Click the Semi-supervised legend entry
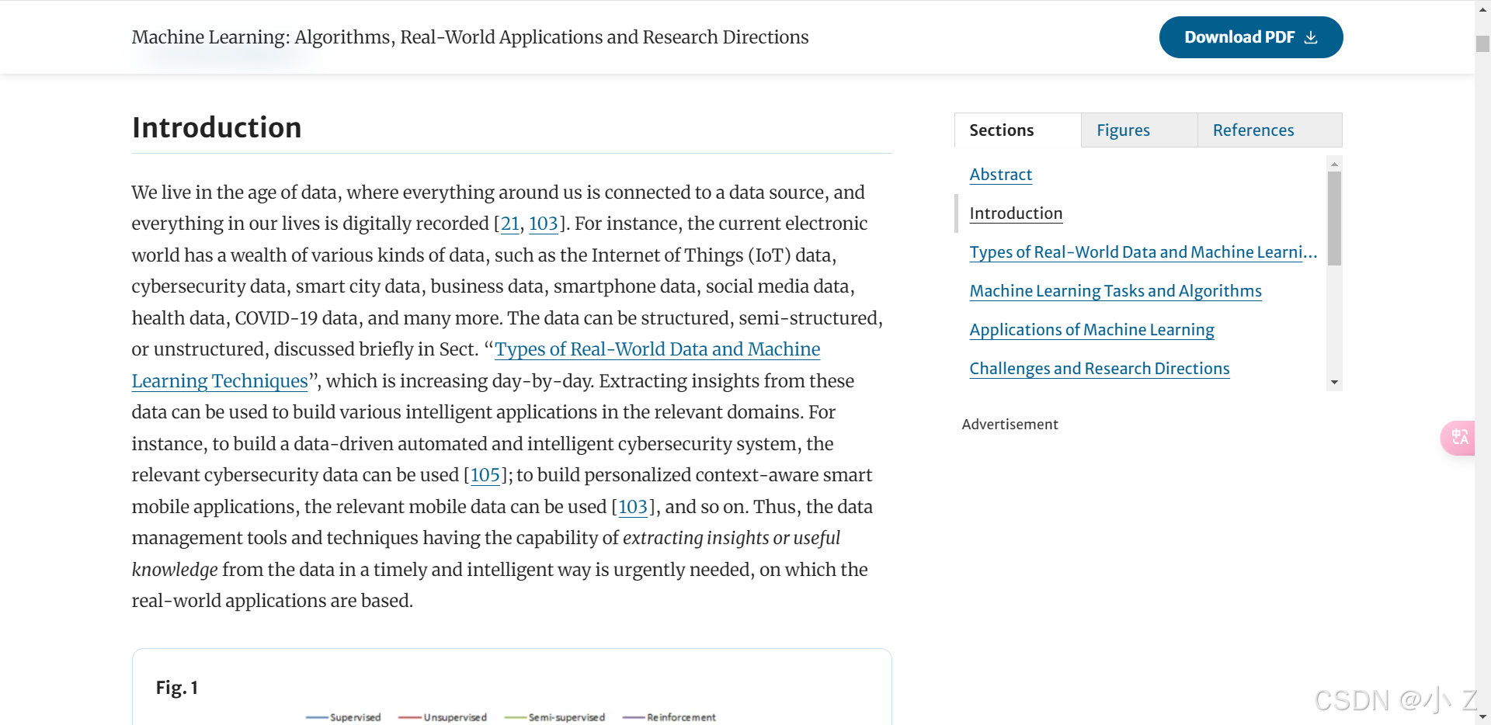The image size is (1491, 725). pyautogui.click(x=554, y=717)
